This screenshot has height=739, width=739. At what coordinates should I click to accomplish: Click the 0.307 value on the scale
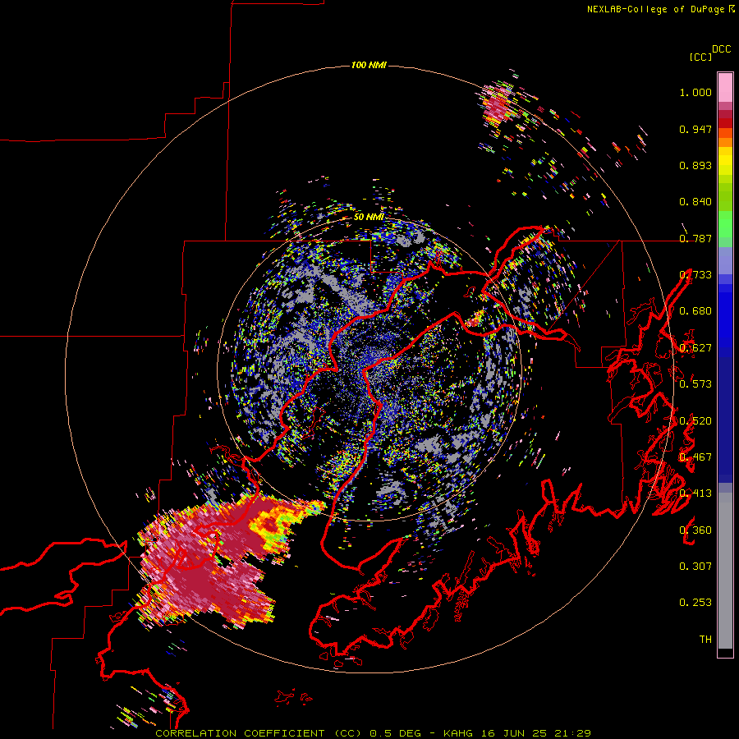click(x=695, y=567)
